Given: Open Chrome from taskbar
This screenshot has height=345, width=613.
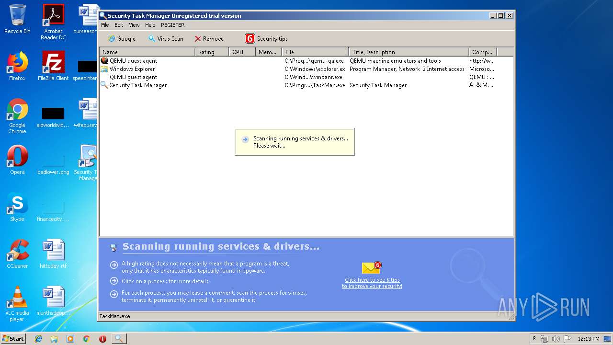Looking at the screenshot, I should (x=86, y=339).
